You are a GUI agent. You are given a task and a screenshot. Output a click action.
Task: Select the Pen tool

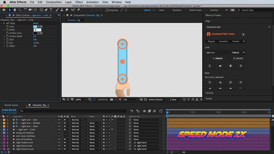[x=46, y=10]
